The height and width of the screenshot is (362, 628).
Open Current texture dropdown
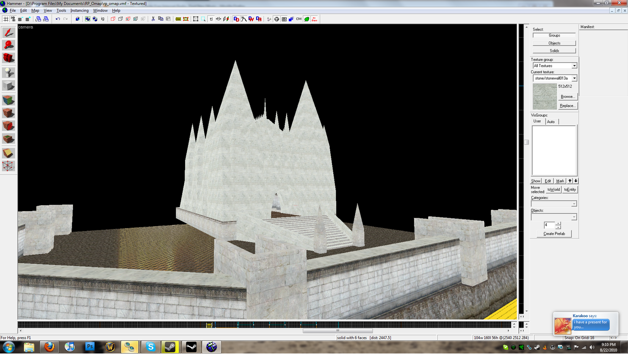554,78
